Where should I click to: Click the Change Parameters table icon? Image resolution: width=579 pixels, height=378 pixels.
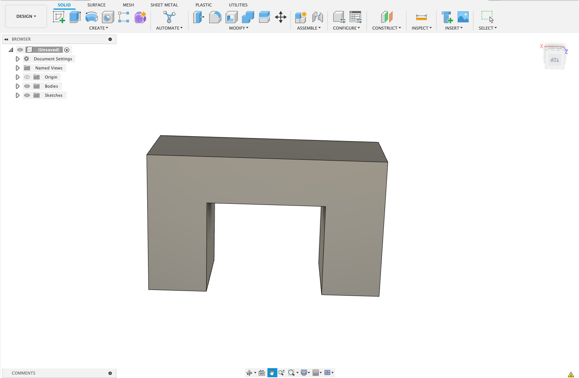click(356, 17)
